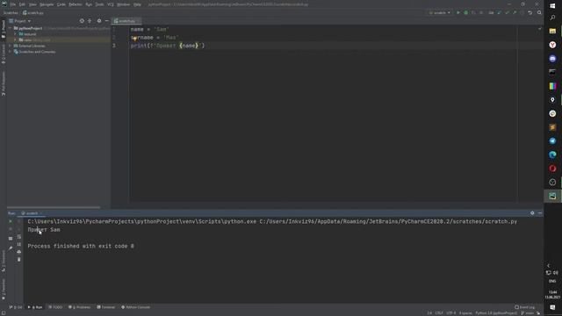Click the print icon in Run panel
This screenshot has width=562, height=316.
19,252
